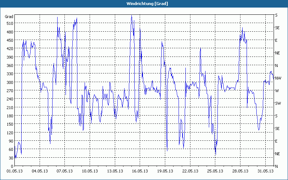The height and width of the screenshot is (180, 288).
Task: Select the 330 value on the left axis
Action: [10, 74]
